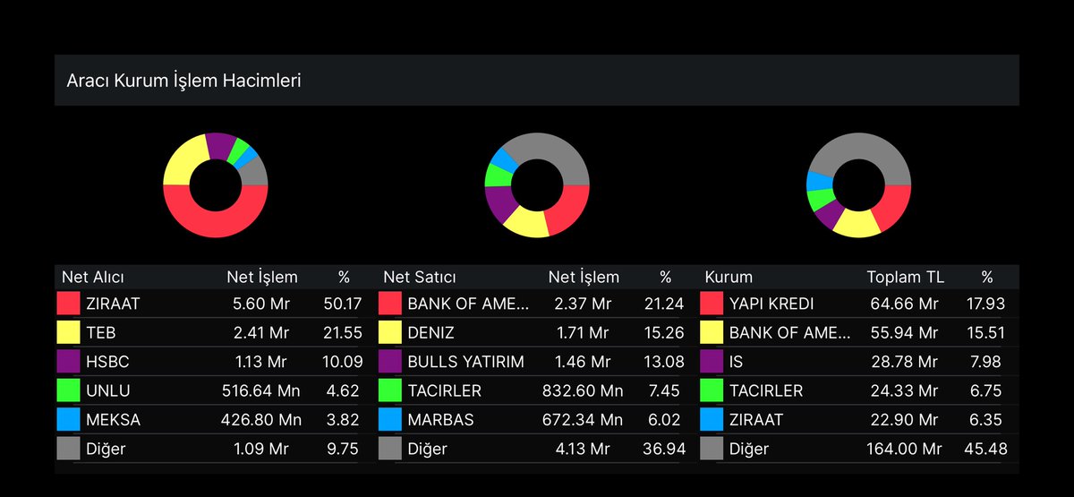Select the 516.64 Mn value
The height and width of the screenshot is (497, 1074).
(261, 391)
